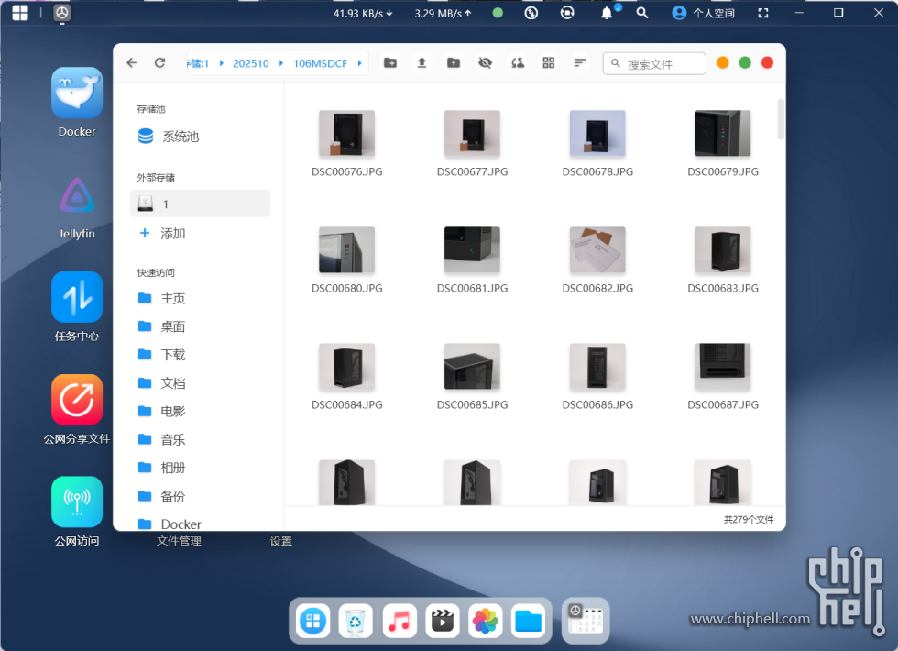
Task: Toggle fullscreen mode in top bar
Action: [765, 13]
